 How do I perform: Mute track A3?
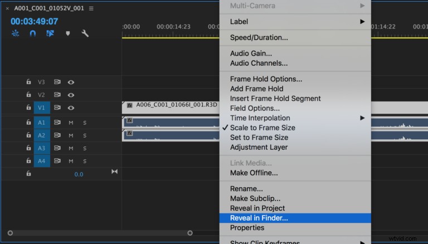click(x=71, y=148)
